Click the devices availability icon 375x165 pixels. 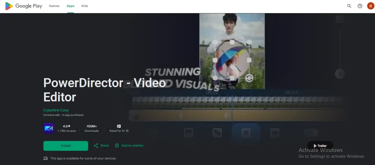[45, 158]
